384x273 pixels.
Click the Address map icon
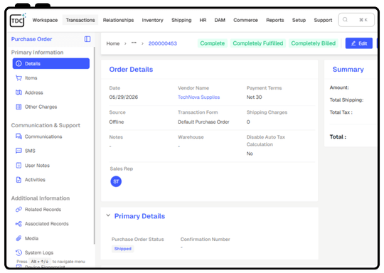click(x=18, y=92)
